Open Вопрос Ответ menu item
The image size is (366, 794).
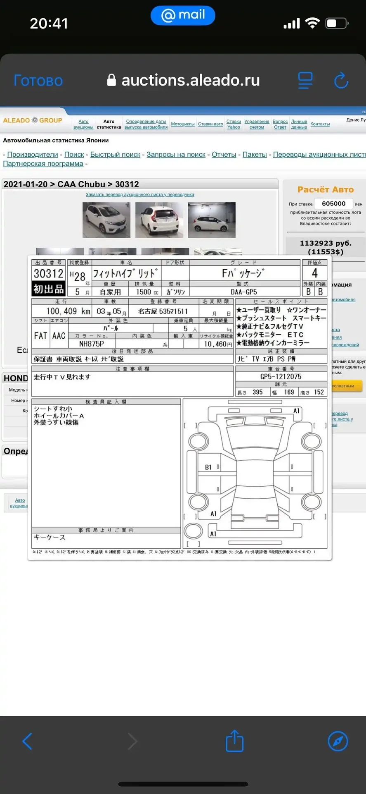(280, 124)
